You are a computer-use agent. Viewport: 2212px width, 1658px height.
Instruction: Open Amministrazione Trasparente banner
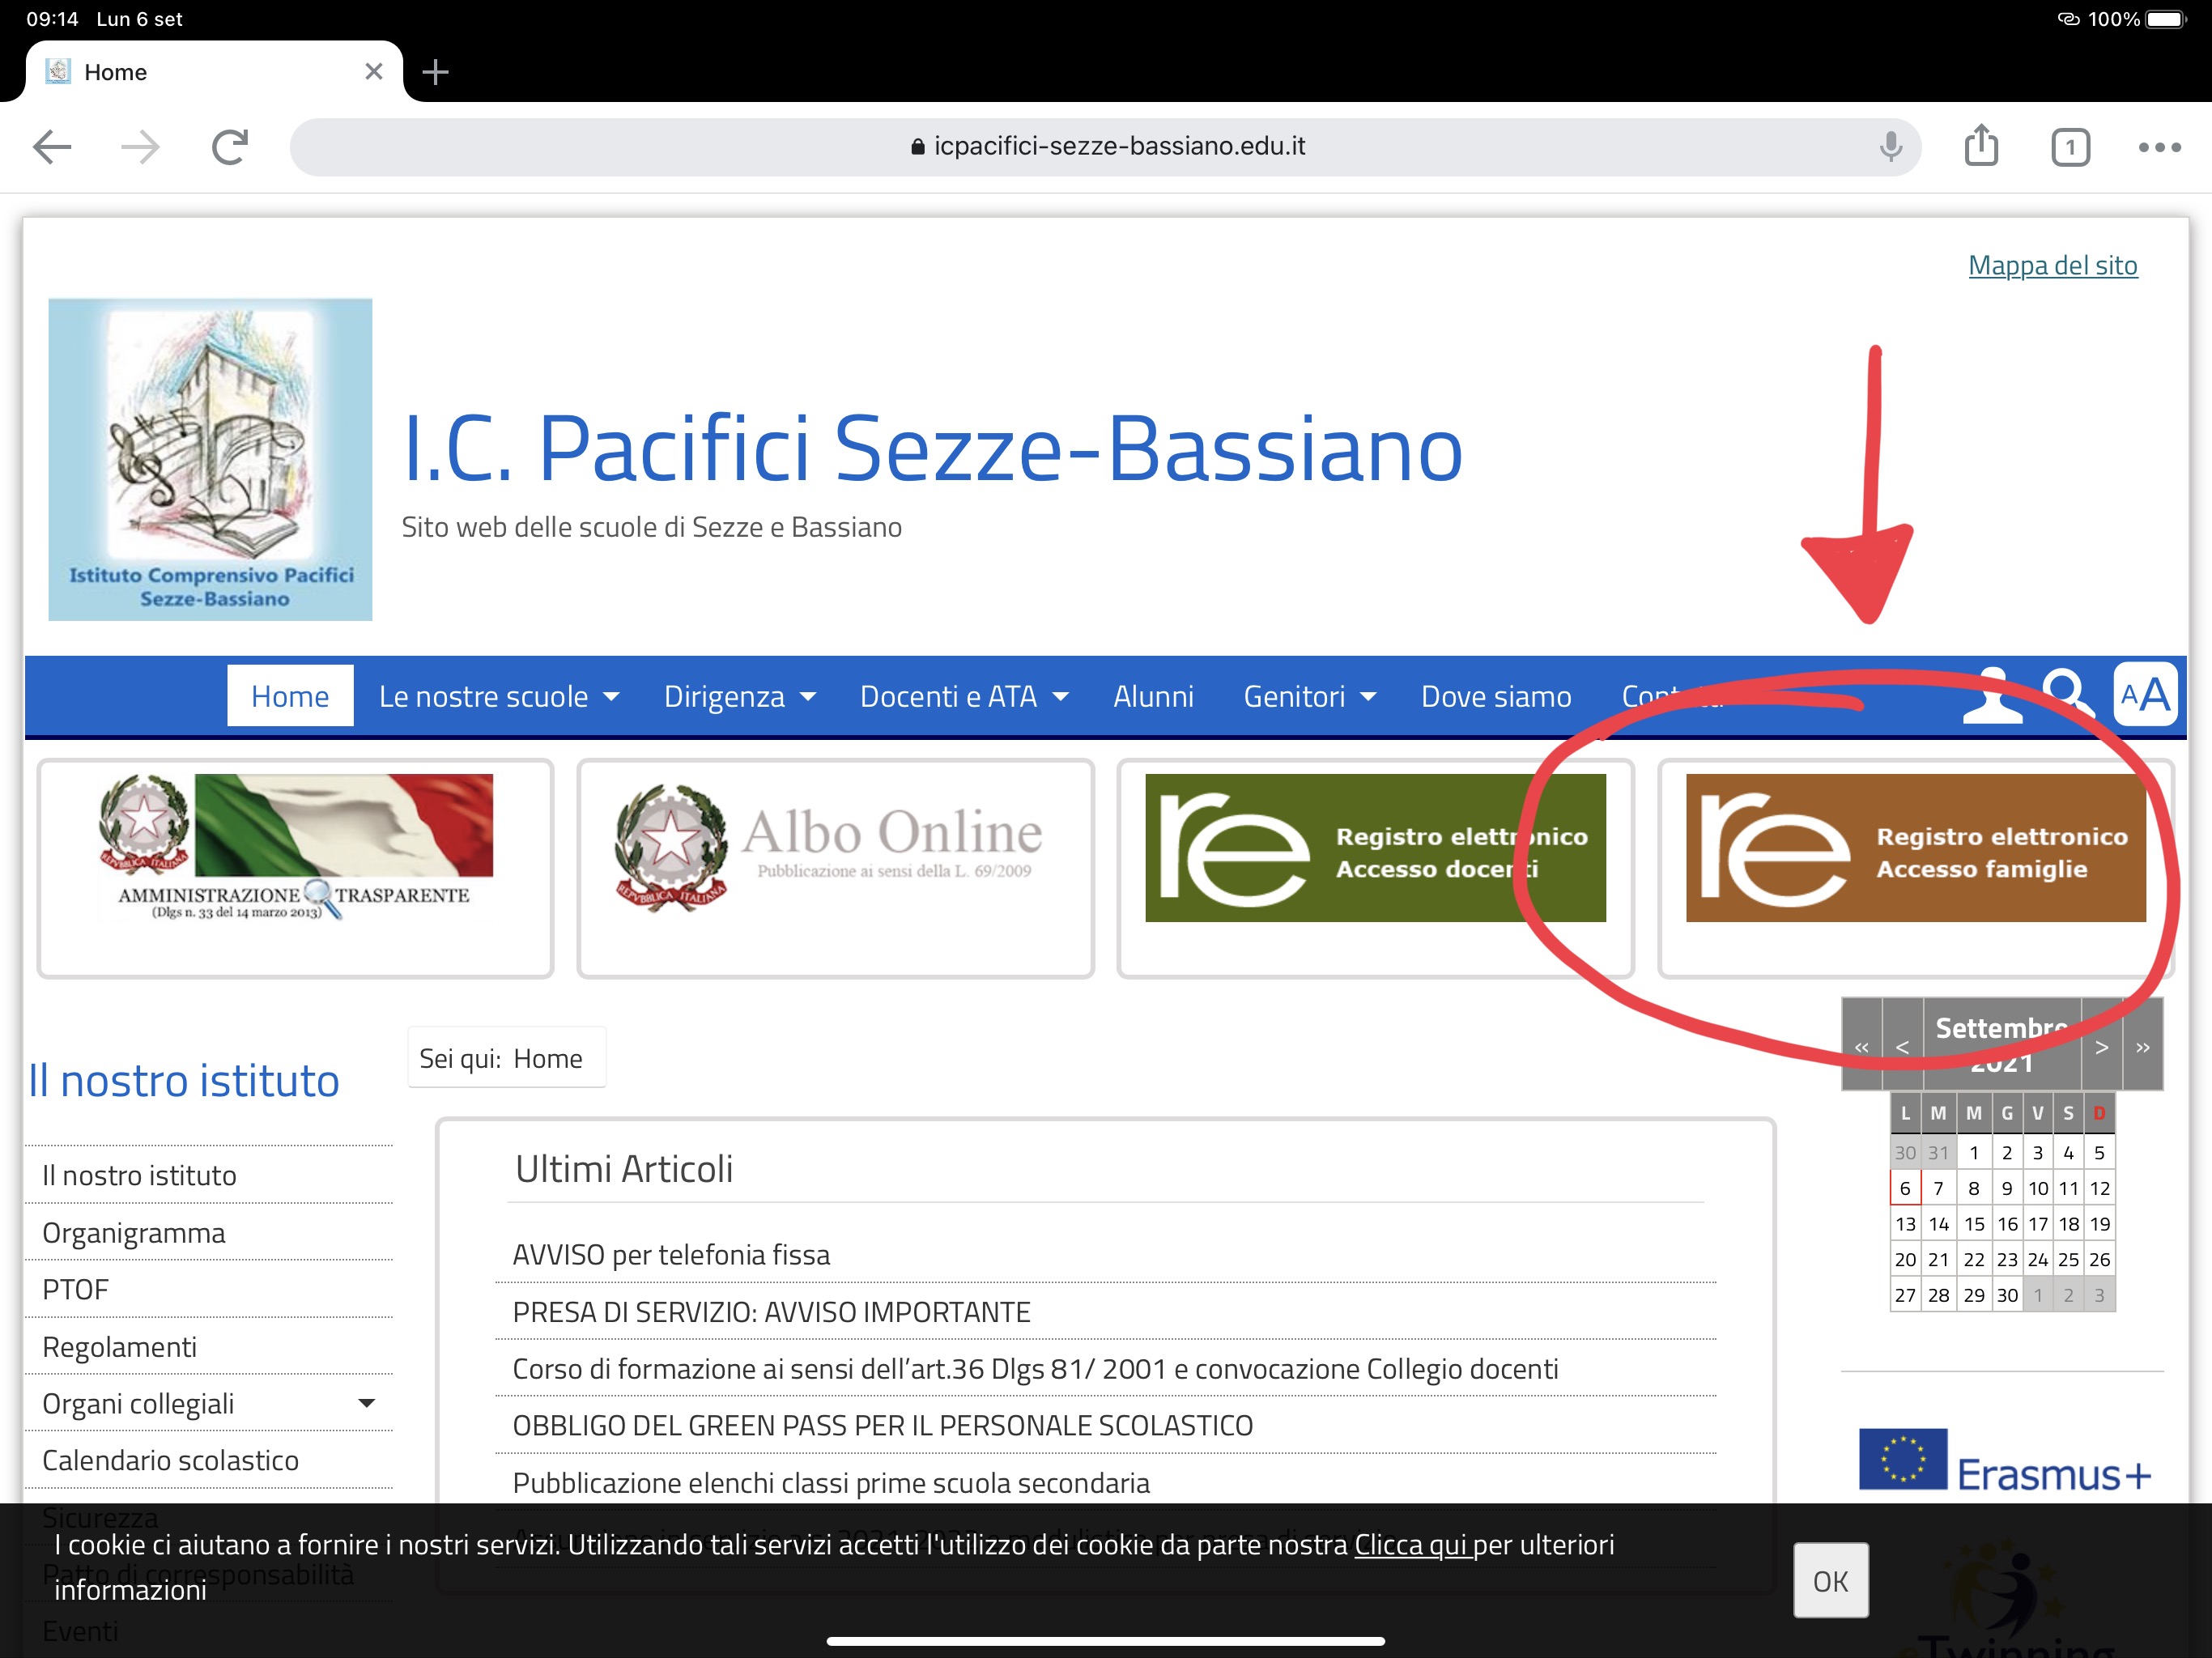point(295,848)
